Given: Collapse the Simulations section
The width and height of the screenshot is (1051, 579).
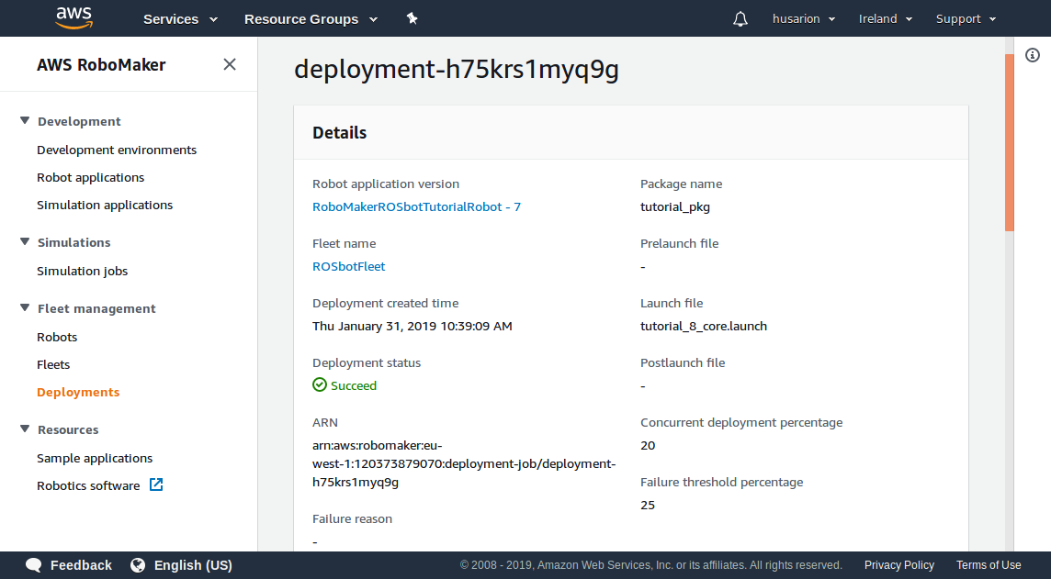Looking at the screenshot, I should 25,242.
